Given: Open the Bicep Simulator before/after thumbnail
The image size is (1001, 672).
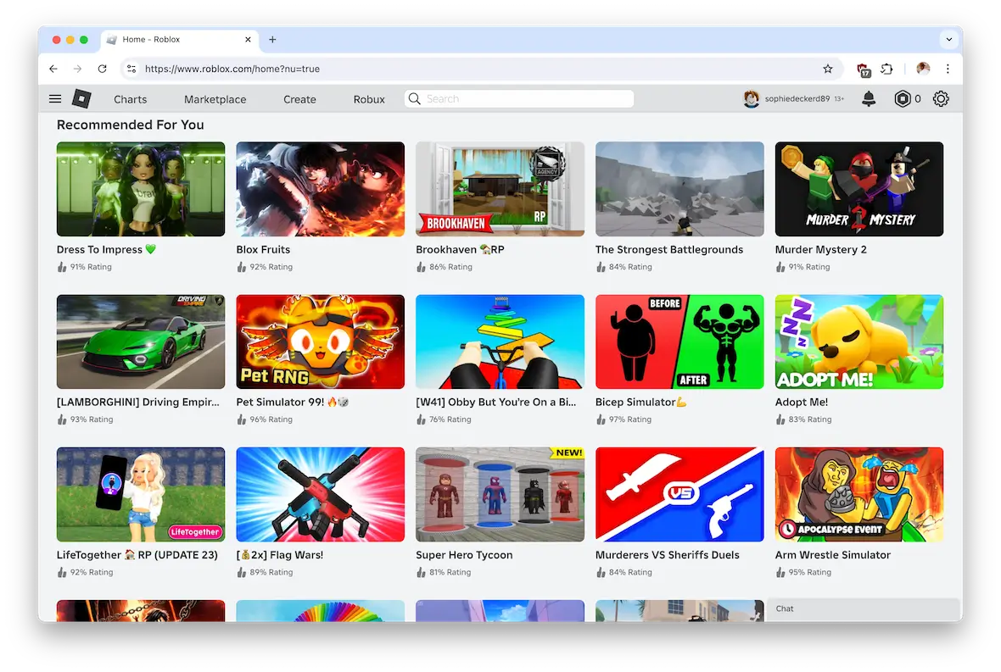Looking at the screenshot, I should point(679,342).
